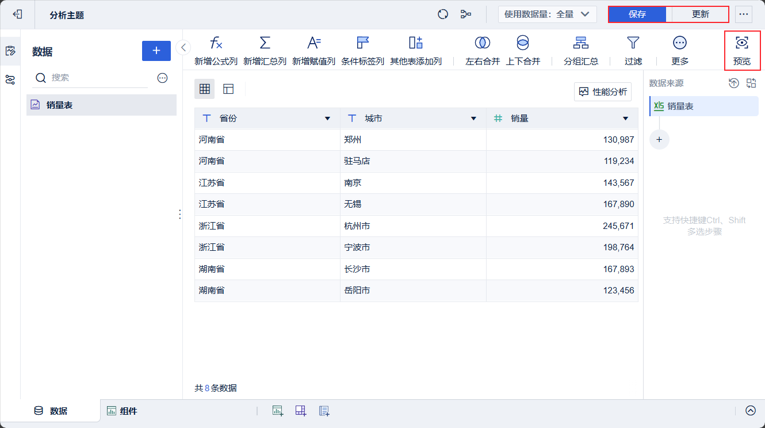Open the 省份 column dropdown arrow
This screenshot has width=765, height=428.
[327, 119]
